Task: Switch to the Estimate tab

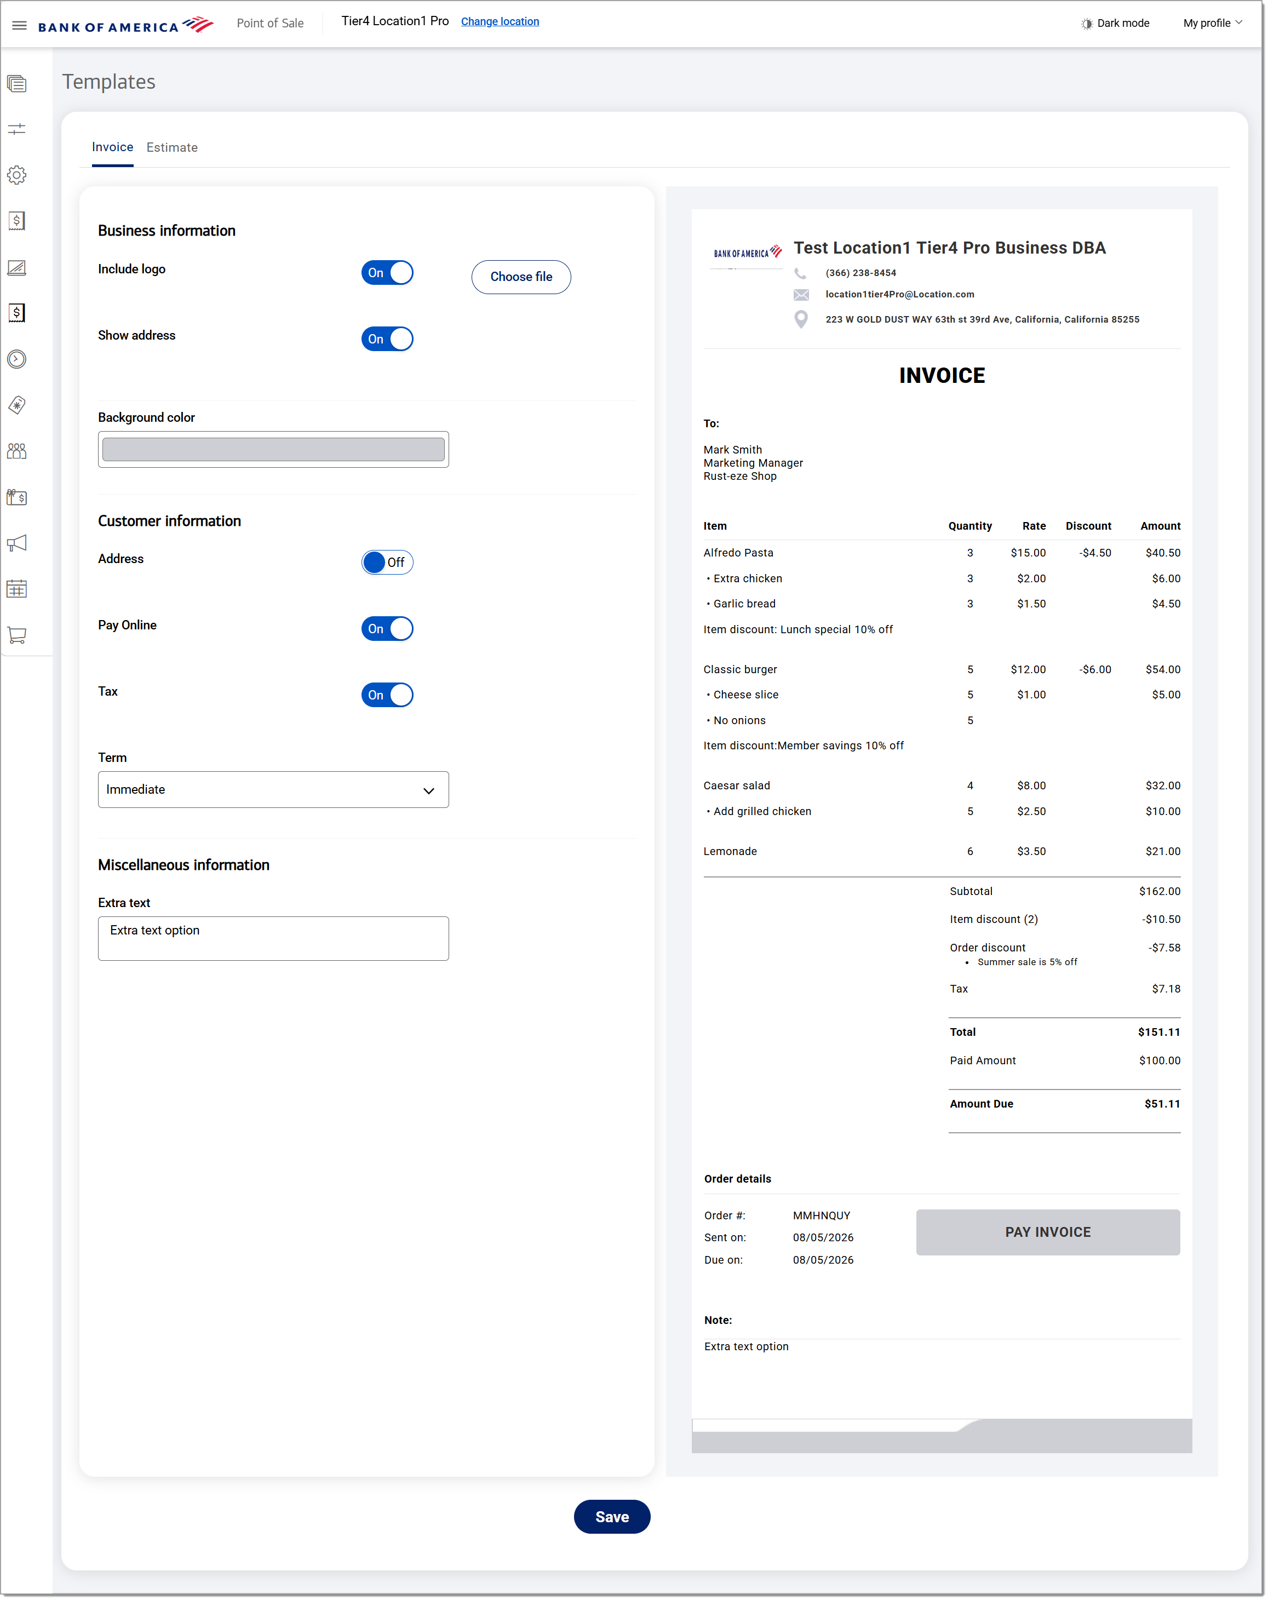Action: (172, 148)
